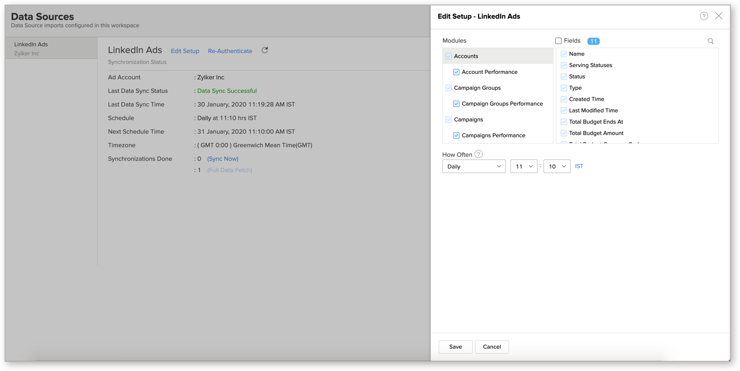Click the Full Data Fetch link

coord(230,170)
